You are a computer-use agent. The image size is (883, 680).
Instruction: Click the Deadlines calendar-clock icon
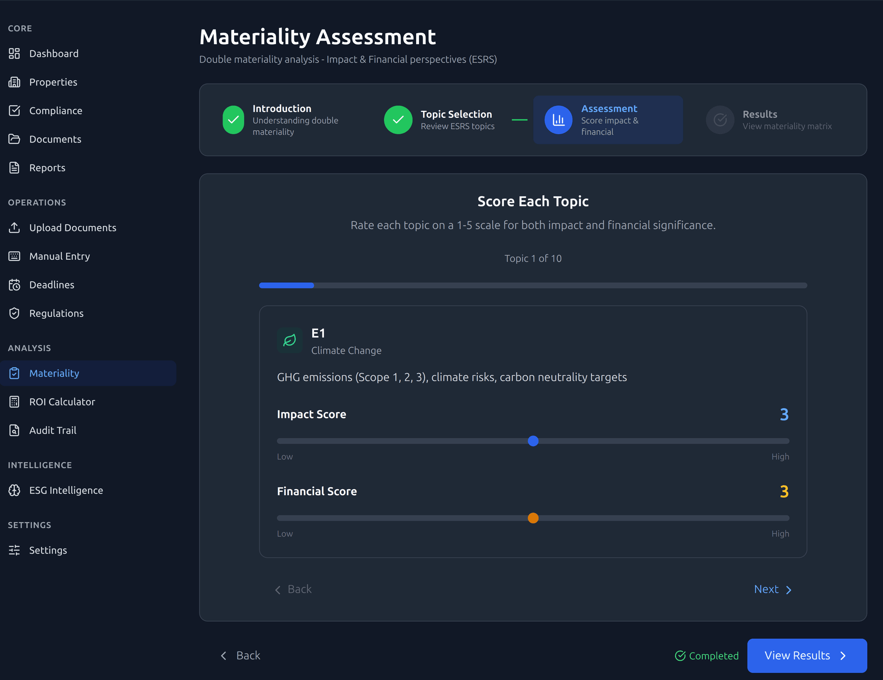click(x=14, y=285)
